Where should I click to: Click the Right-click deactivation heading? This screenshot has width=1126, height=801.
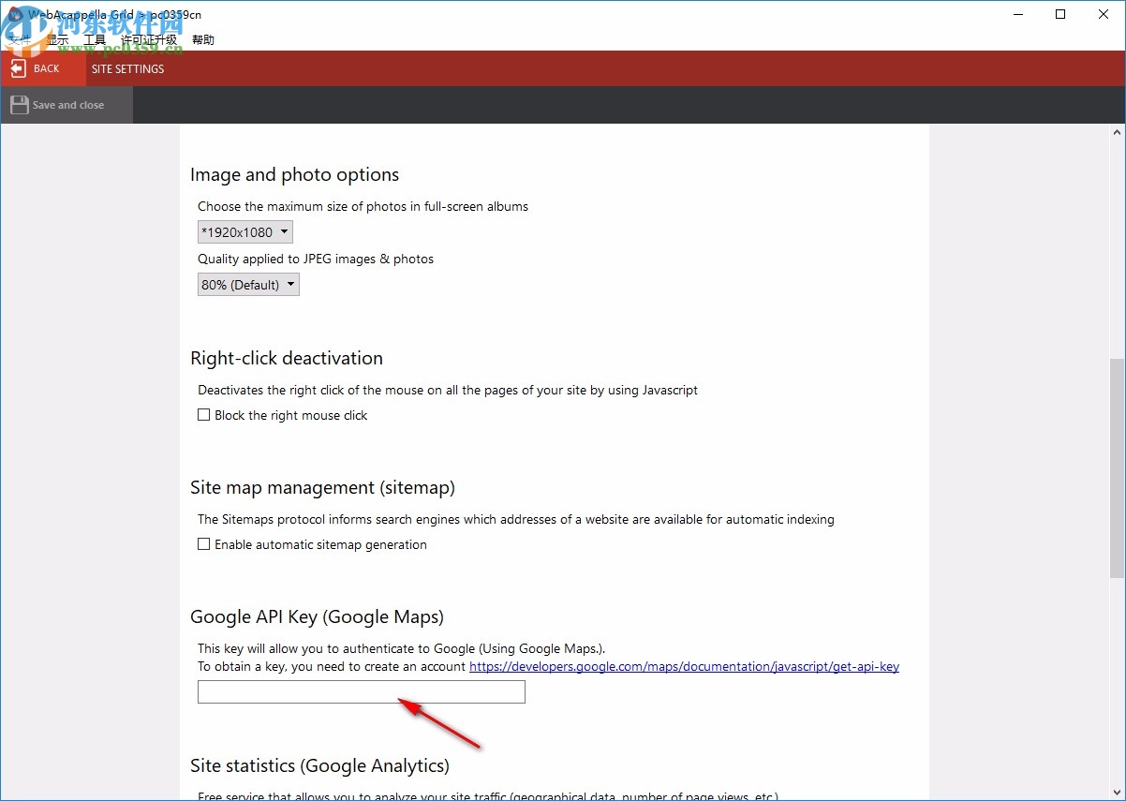[x=287, y=358]
